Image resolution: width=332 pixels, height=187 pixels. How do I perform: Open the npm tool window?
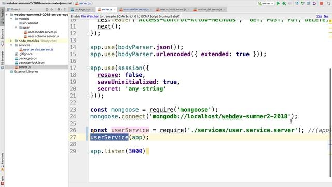coord(2,180)
